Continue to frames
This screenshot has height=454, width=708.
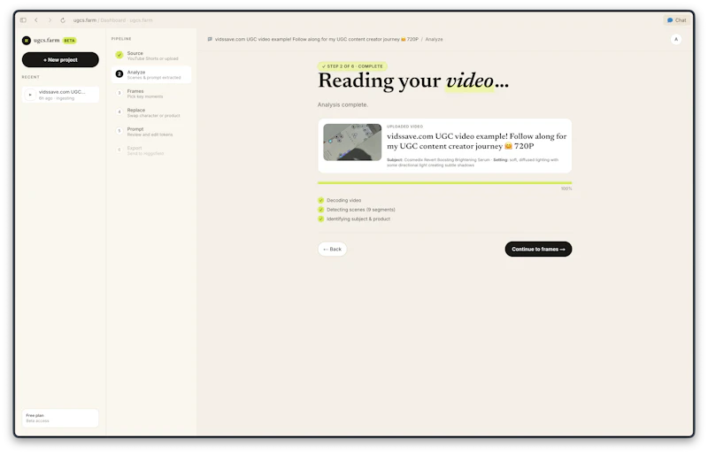(x=538, y=249)
